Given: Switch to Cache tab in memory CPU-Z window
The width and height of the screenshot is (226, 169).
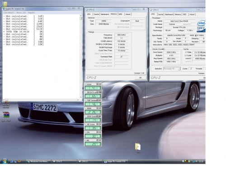Looking at the screenshot, I should [96, 14].
